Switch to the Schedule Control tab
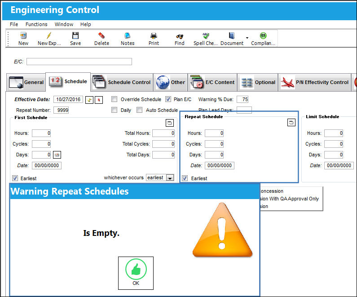357x297 pixels. click(122, 82)
